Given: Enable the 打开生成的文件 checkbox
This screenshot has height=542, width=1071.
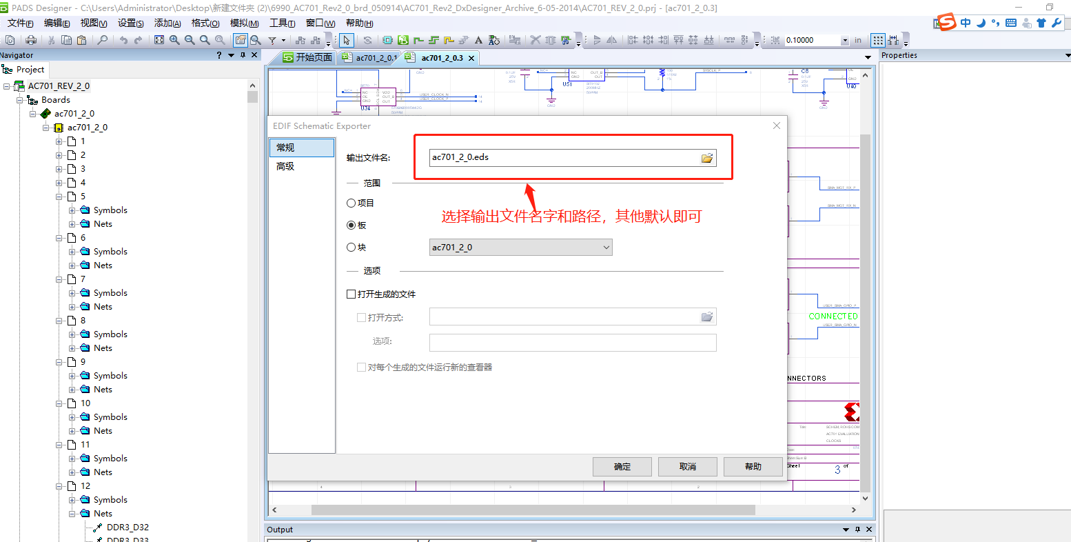Looking at the screenshot, I should pos(351,293).
